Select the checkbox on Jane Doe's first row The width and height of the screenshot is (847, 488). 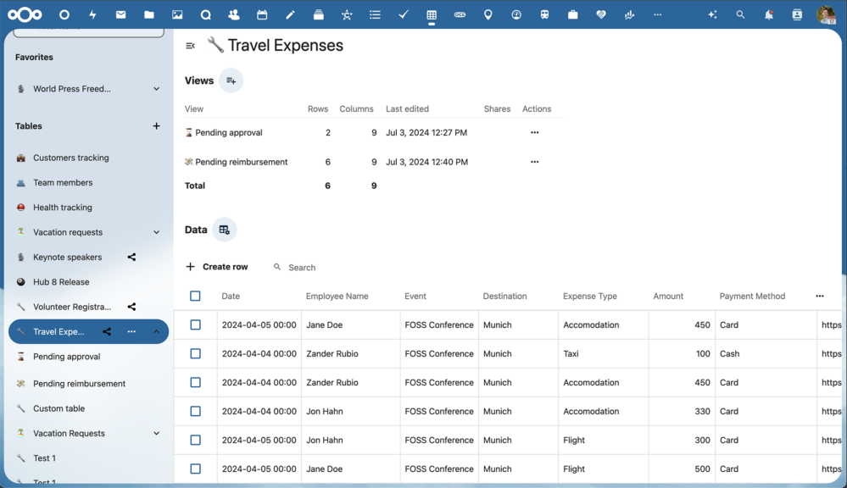point(195,324)
